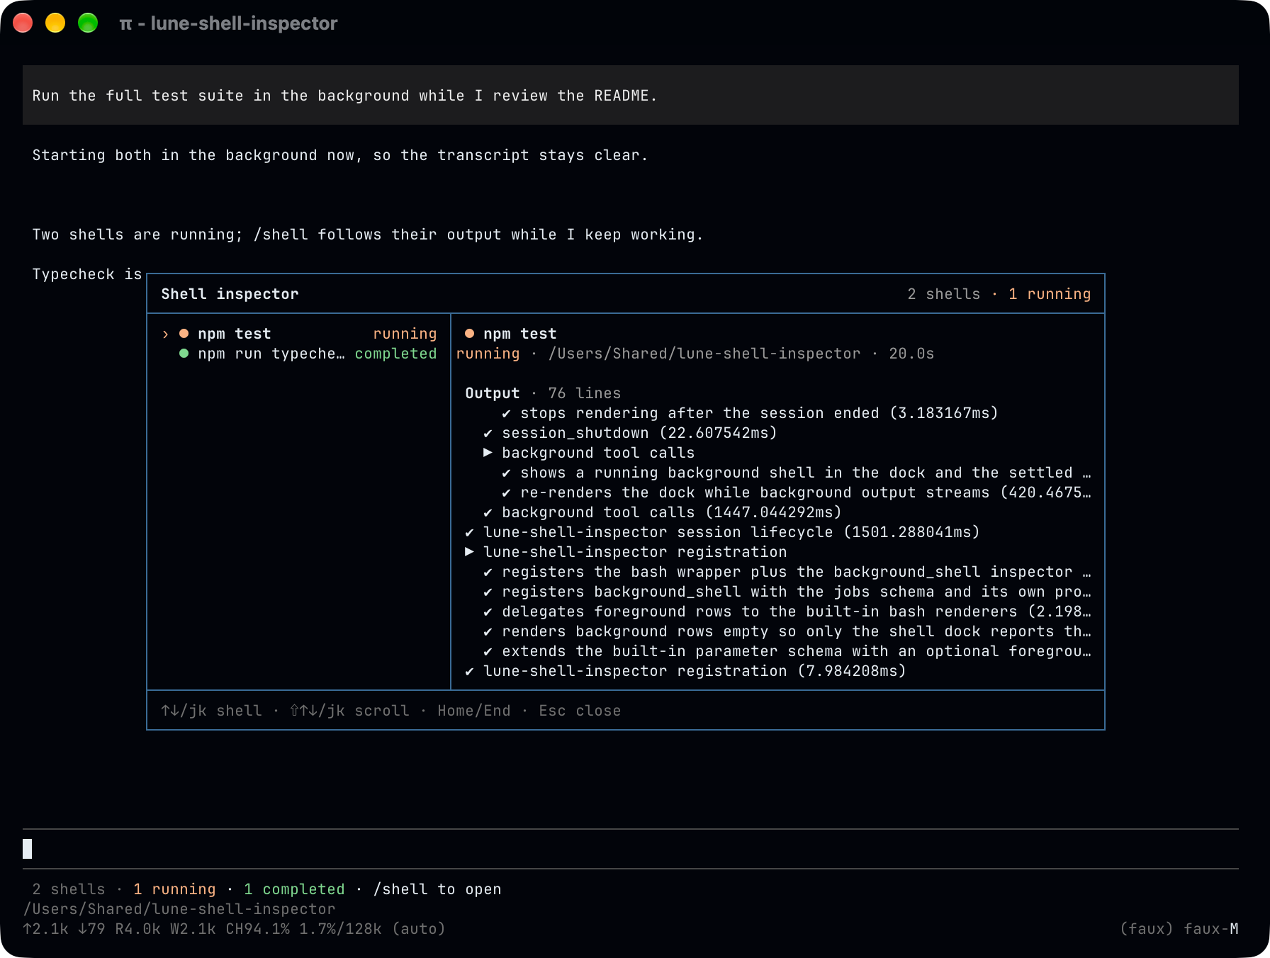Image resolution: width=1270 pixels, height=958 pixels.
Task: Click the 'Esc close' hint
Action: point(580,711)
